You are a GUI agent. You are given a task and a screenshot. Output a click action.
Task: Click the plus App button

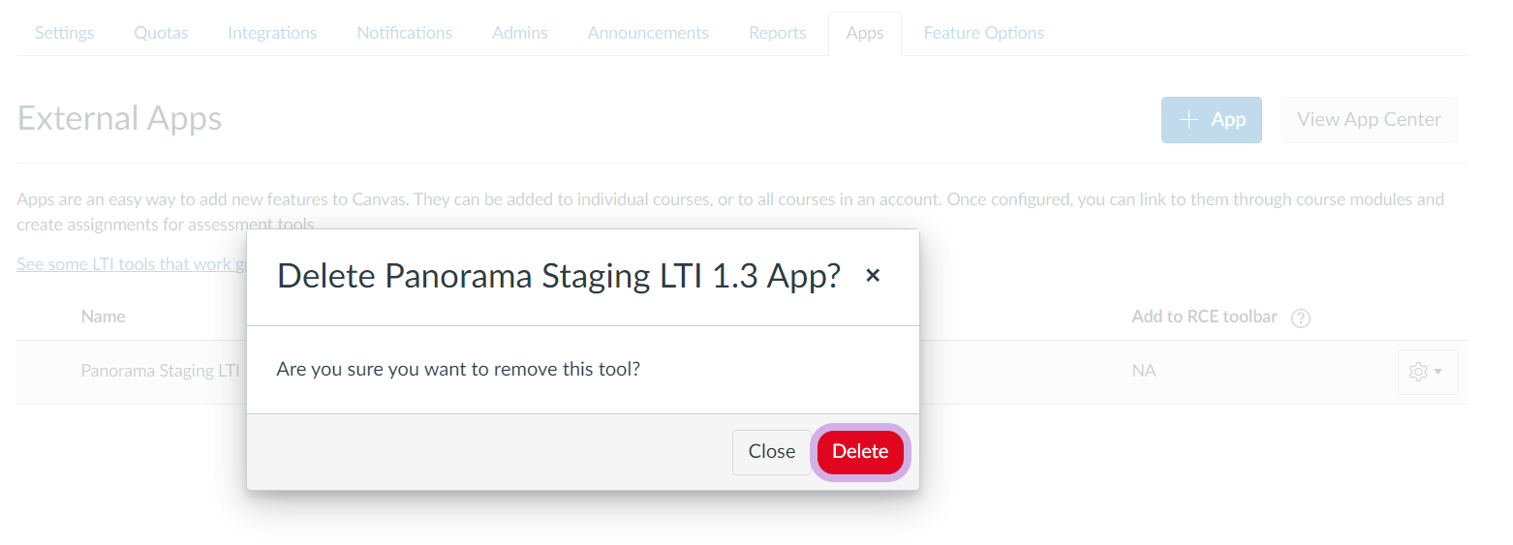click(1212, 120)
